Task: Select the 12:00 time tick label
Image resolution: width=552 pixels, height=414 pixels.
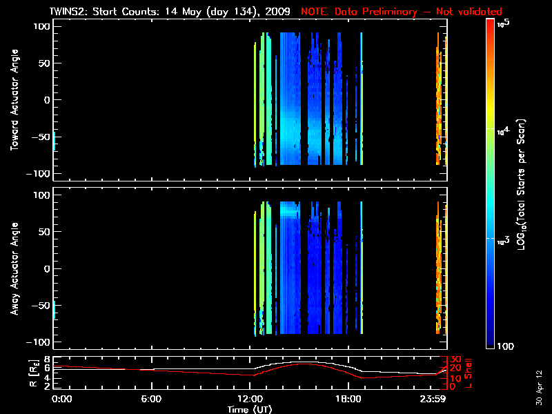Action: click(x=250, y=399)
